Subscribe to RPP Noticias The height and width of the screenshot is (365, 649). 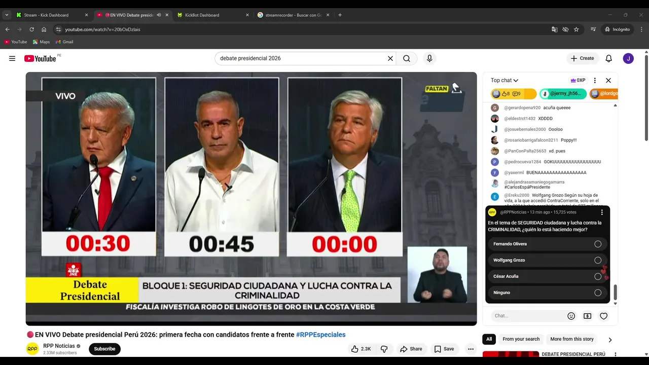[x=104, y=349]
